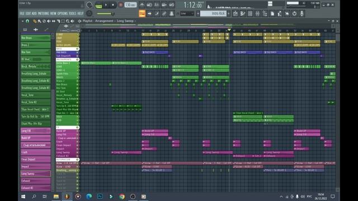Select the dashed-square Select tool in Playlist toolbar

[63, 21]
